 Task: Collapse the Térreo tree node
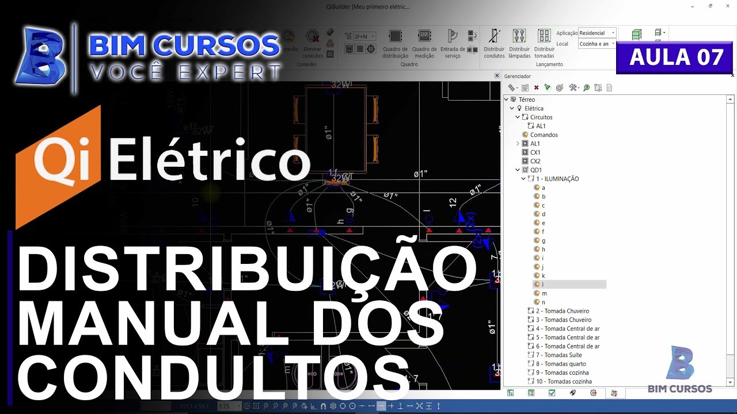click(x=506, y=99)
